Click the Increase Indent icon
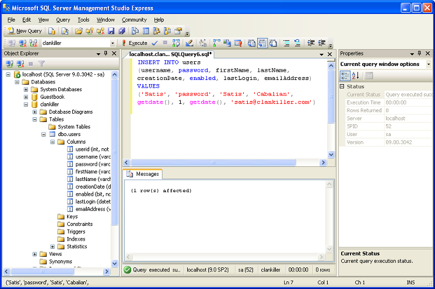 [322, 43]
